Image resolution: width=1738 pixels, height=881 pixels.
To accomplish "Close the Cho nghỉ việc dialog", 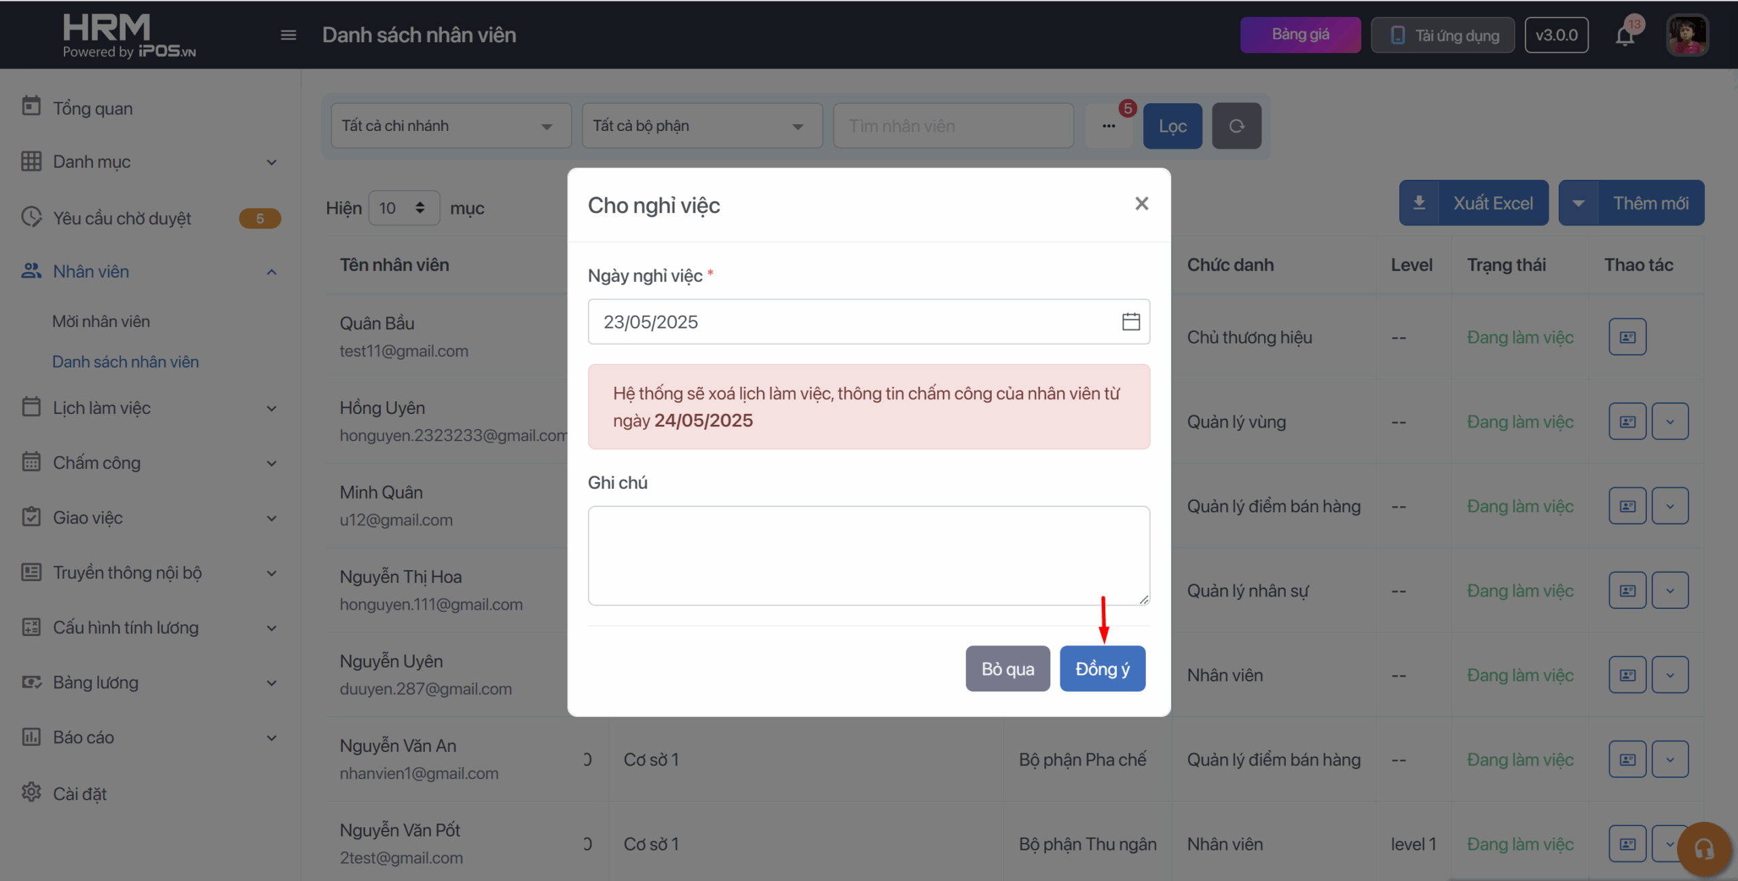I will coord(1141,204).
